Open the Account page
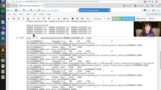Screen dimensions: 161x90 [139, 6]
